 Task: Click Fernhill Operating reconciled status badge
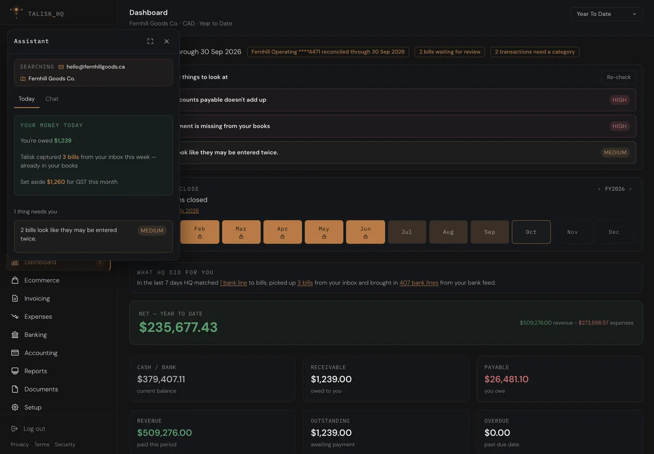pyautogui.click(x=328, y=52)
